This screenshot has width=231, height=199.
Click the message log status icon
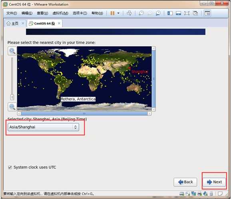220,193
